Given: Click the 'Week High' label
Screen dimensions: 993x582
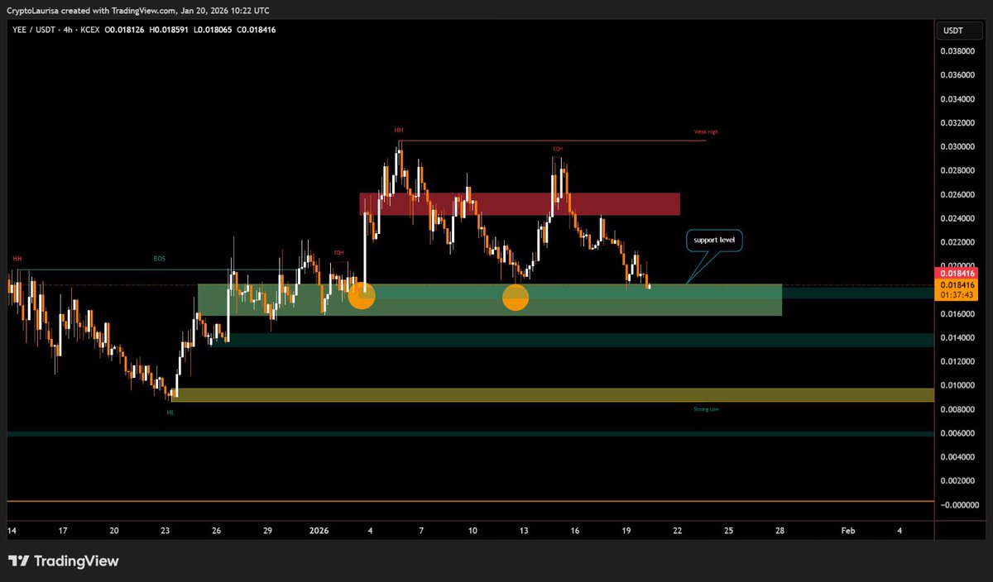Looking at the screenshot, I should tap(704, 131).
